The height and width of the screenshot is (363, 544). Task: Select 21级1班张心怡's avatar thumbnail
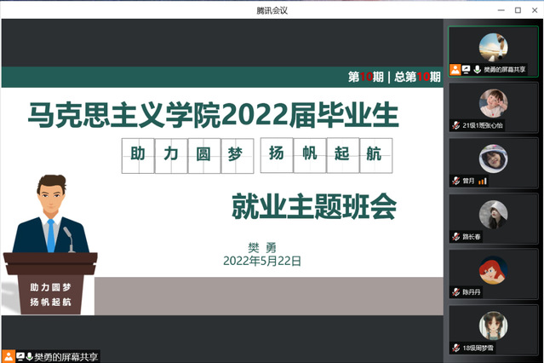coord(493,103)
